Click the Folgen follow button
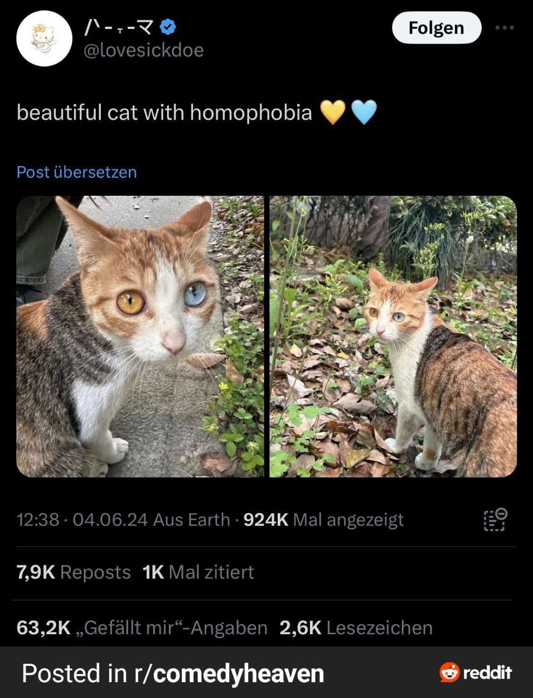 (x=436, y=28)
